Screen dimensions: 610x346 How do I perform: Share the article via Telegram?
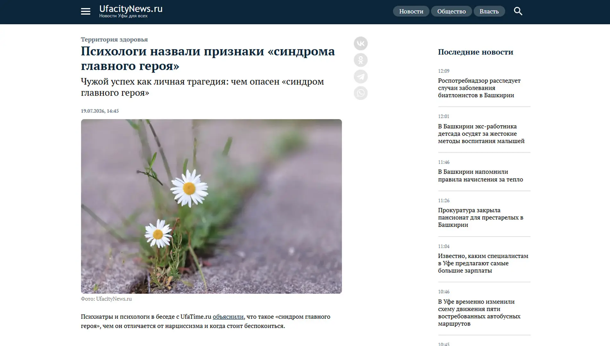click(360, 77)
